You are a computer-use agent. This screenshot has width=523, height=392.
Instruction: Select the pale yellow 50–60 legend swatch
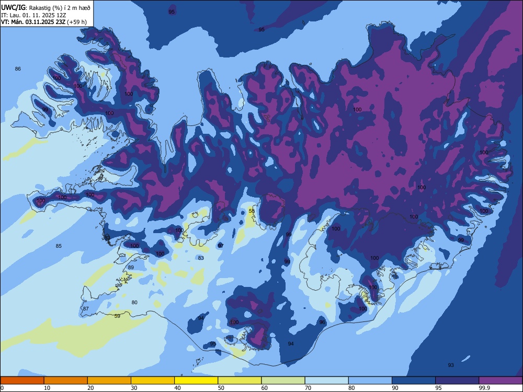[240, 381]
